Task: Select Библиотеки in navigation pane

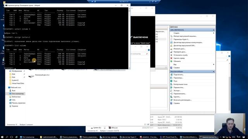Action: [16, 97]
